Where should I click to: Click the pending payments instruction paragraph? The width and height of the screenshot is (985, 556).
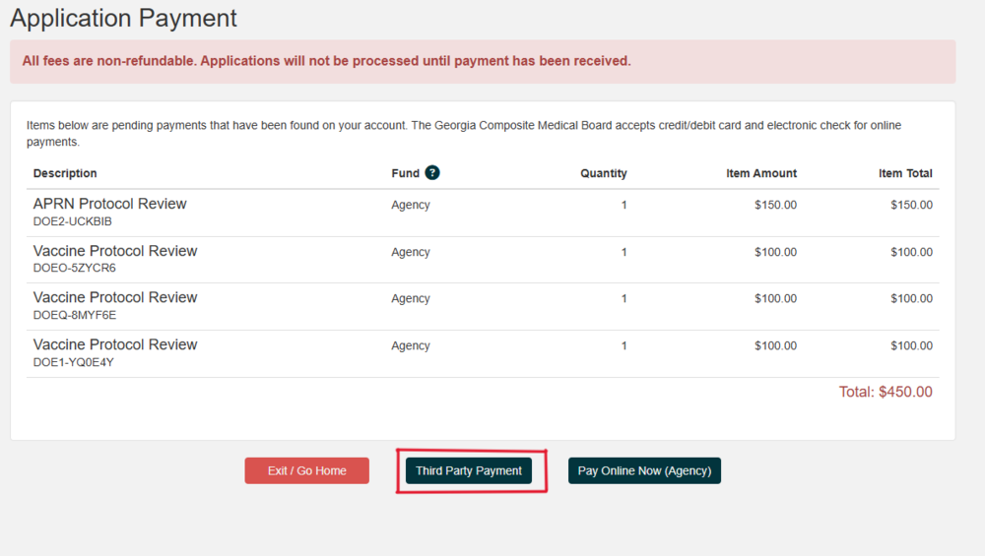463,133
